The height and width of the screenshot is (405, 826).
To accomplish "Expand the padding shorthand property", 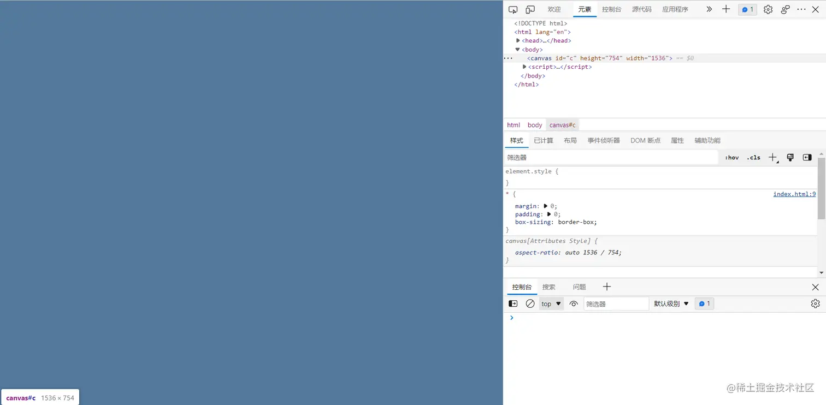I will (x=549, y=214).
